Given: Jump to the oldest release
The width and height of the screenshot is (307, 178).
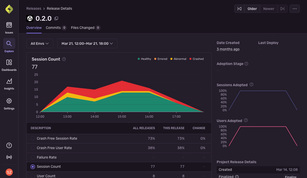Looking at the screenshot, I should point(239,8).
